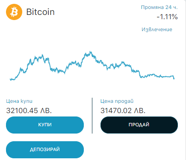Click the leftmost start of the chart line
The height and width of the screenshot is (160, 186).
click(x=10, y=79)
